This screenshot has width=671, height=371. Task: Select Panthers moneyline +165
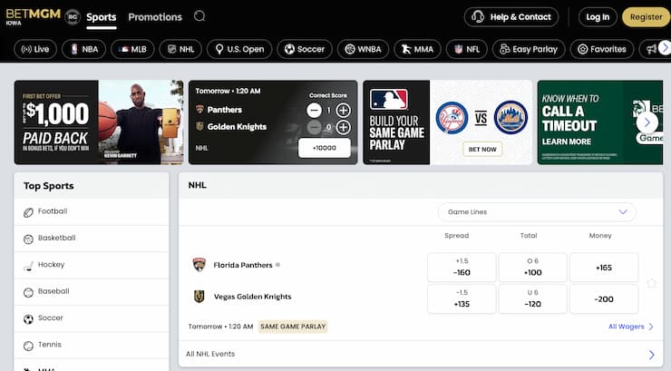coord(604,267)
